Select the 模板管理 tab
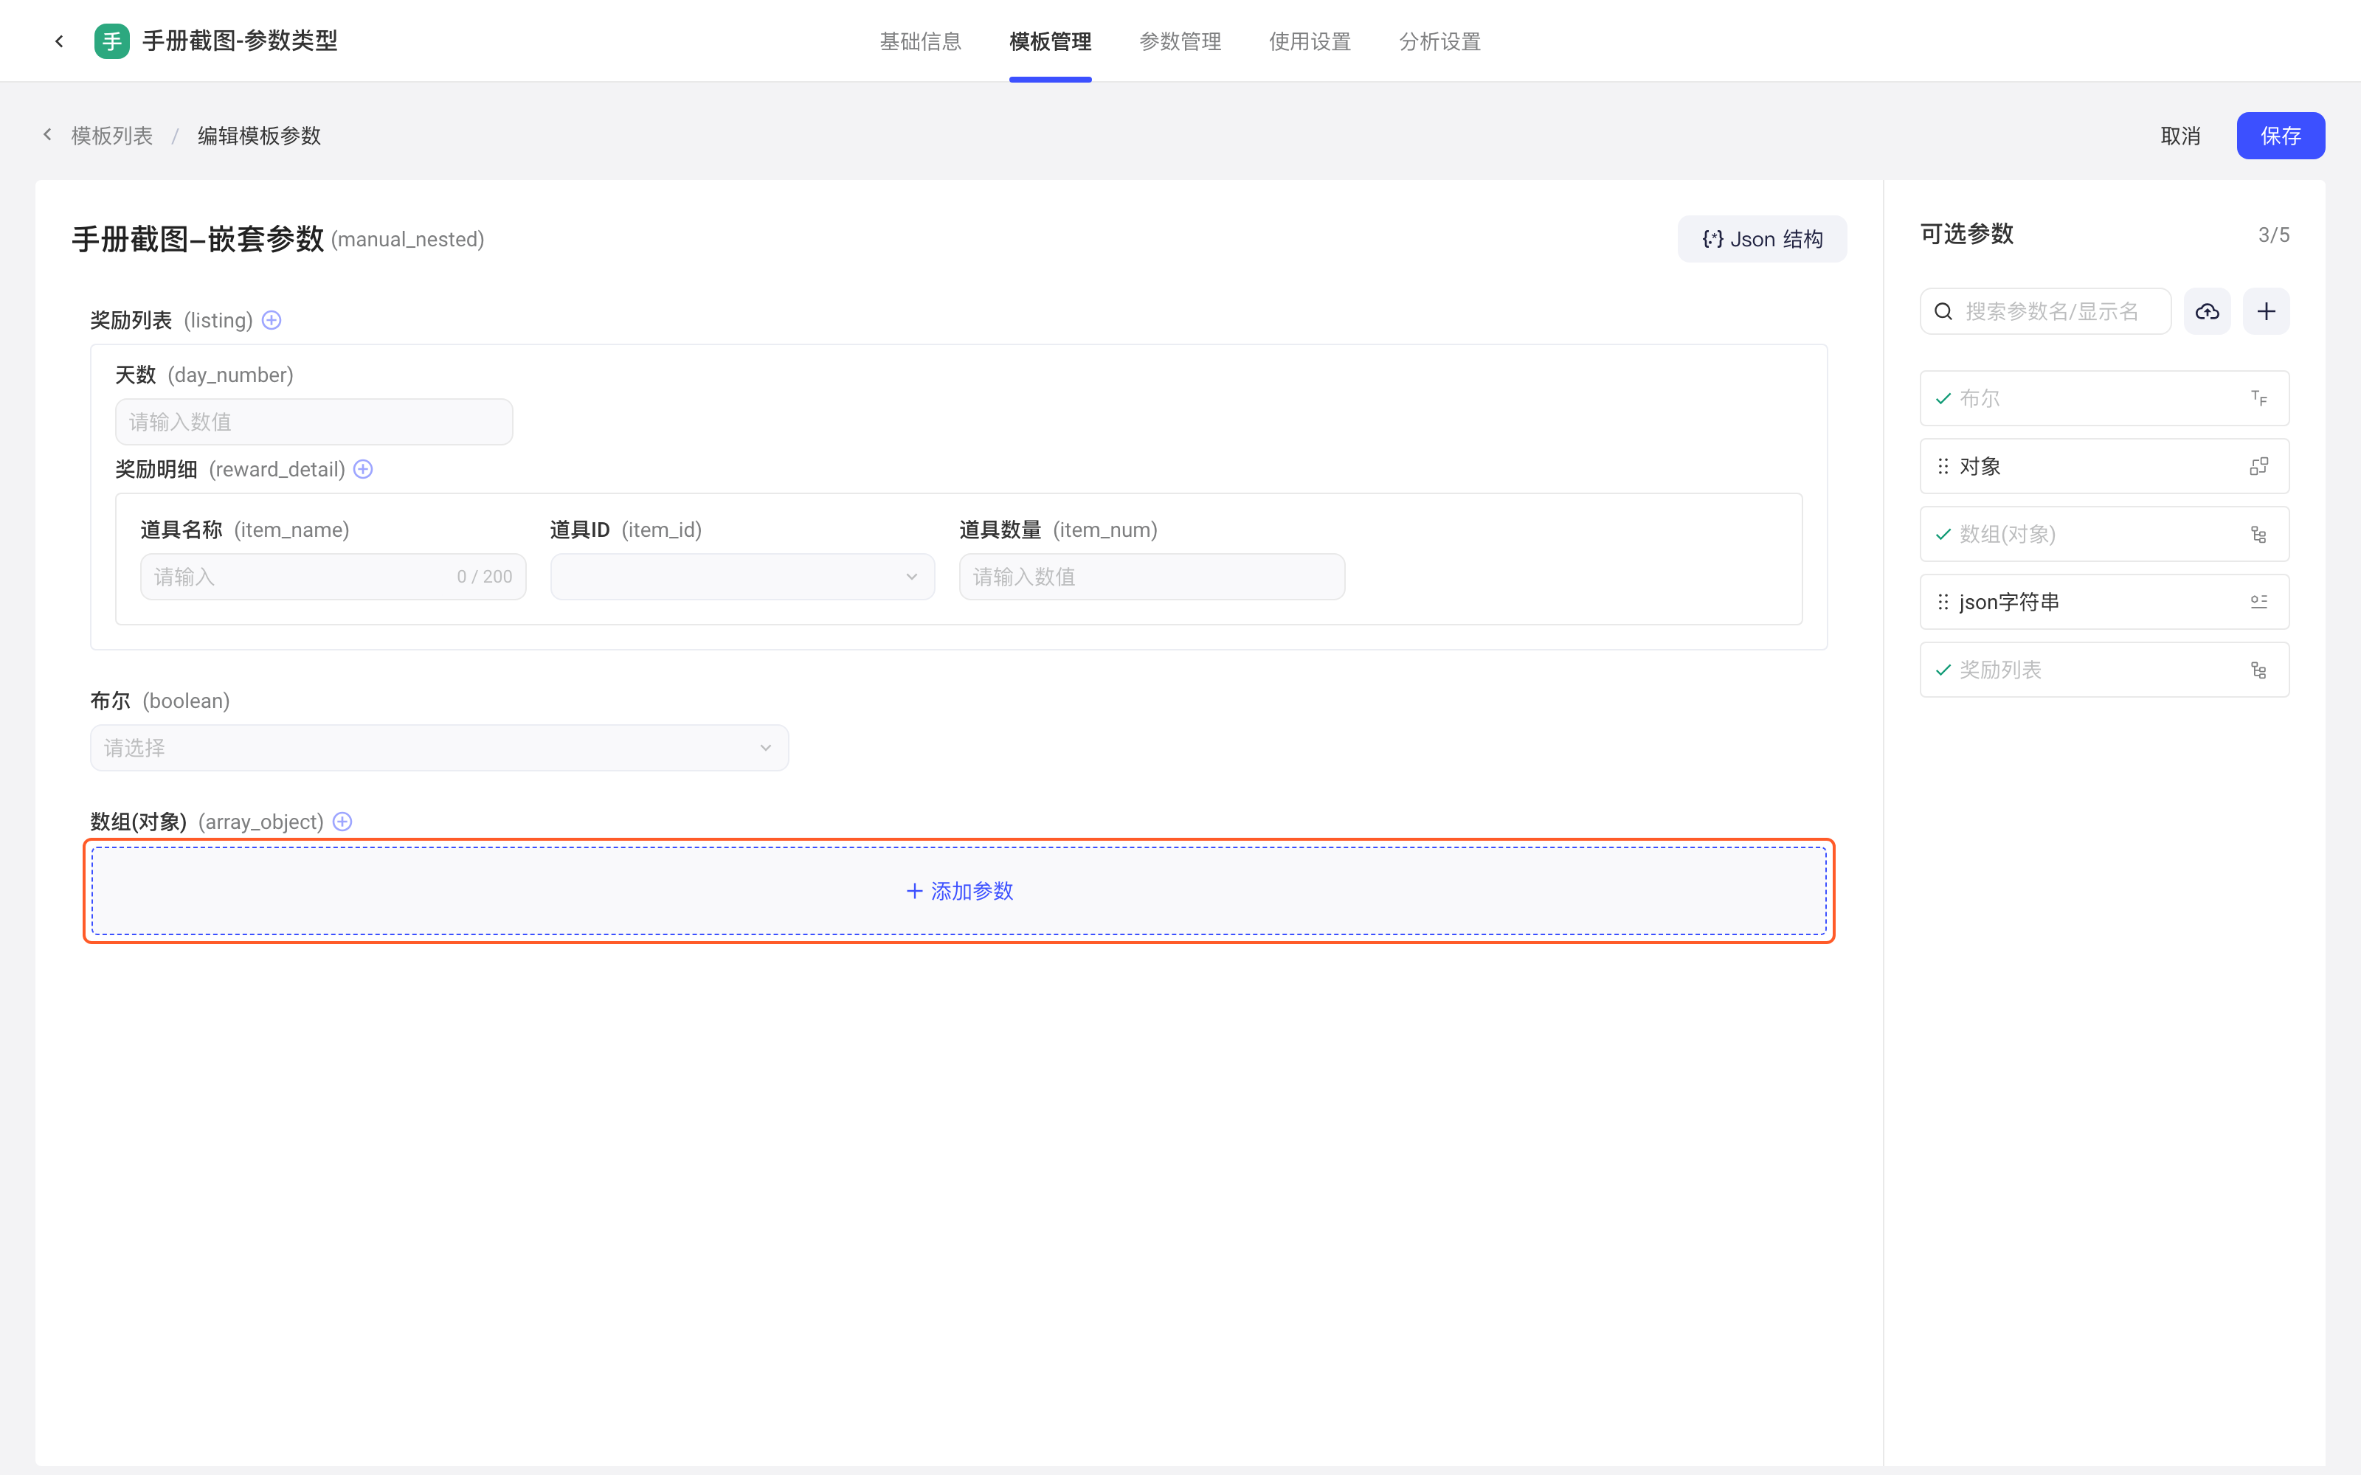The height and width of the screenshot is (1475, 2361). pyautogui.click(x=1050, y=41)
